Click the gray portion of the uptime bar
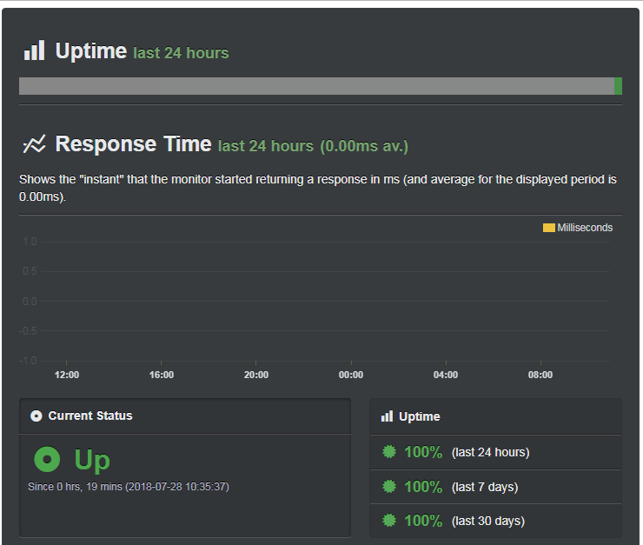 (x=316, y=86)
